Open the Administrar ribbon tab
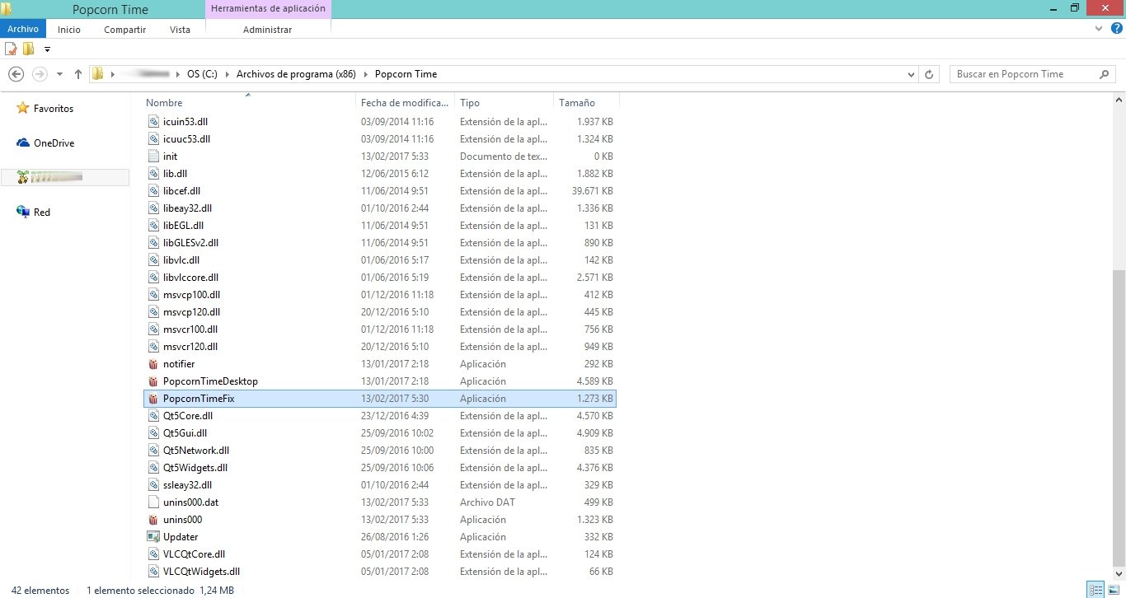Viewport: 1126px width, 598px height. tap(268, 30)
